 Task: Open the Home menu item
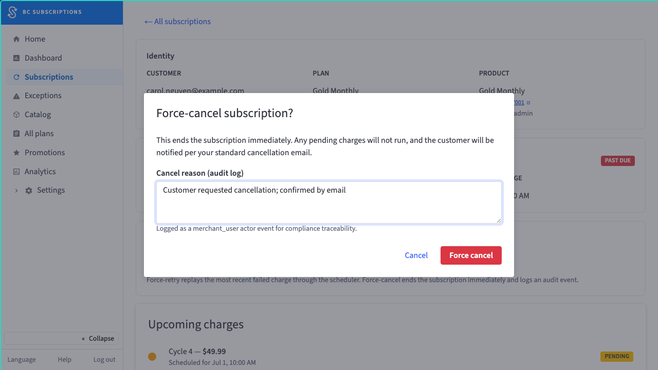tap(64, 39)
